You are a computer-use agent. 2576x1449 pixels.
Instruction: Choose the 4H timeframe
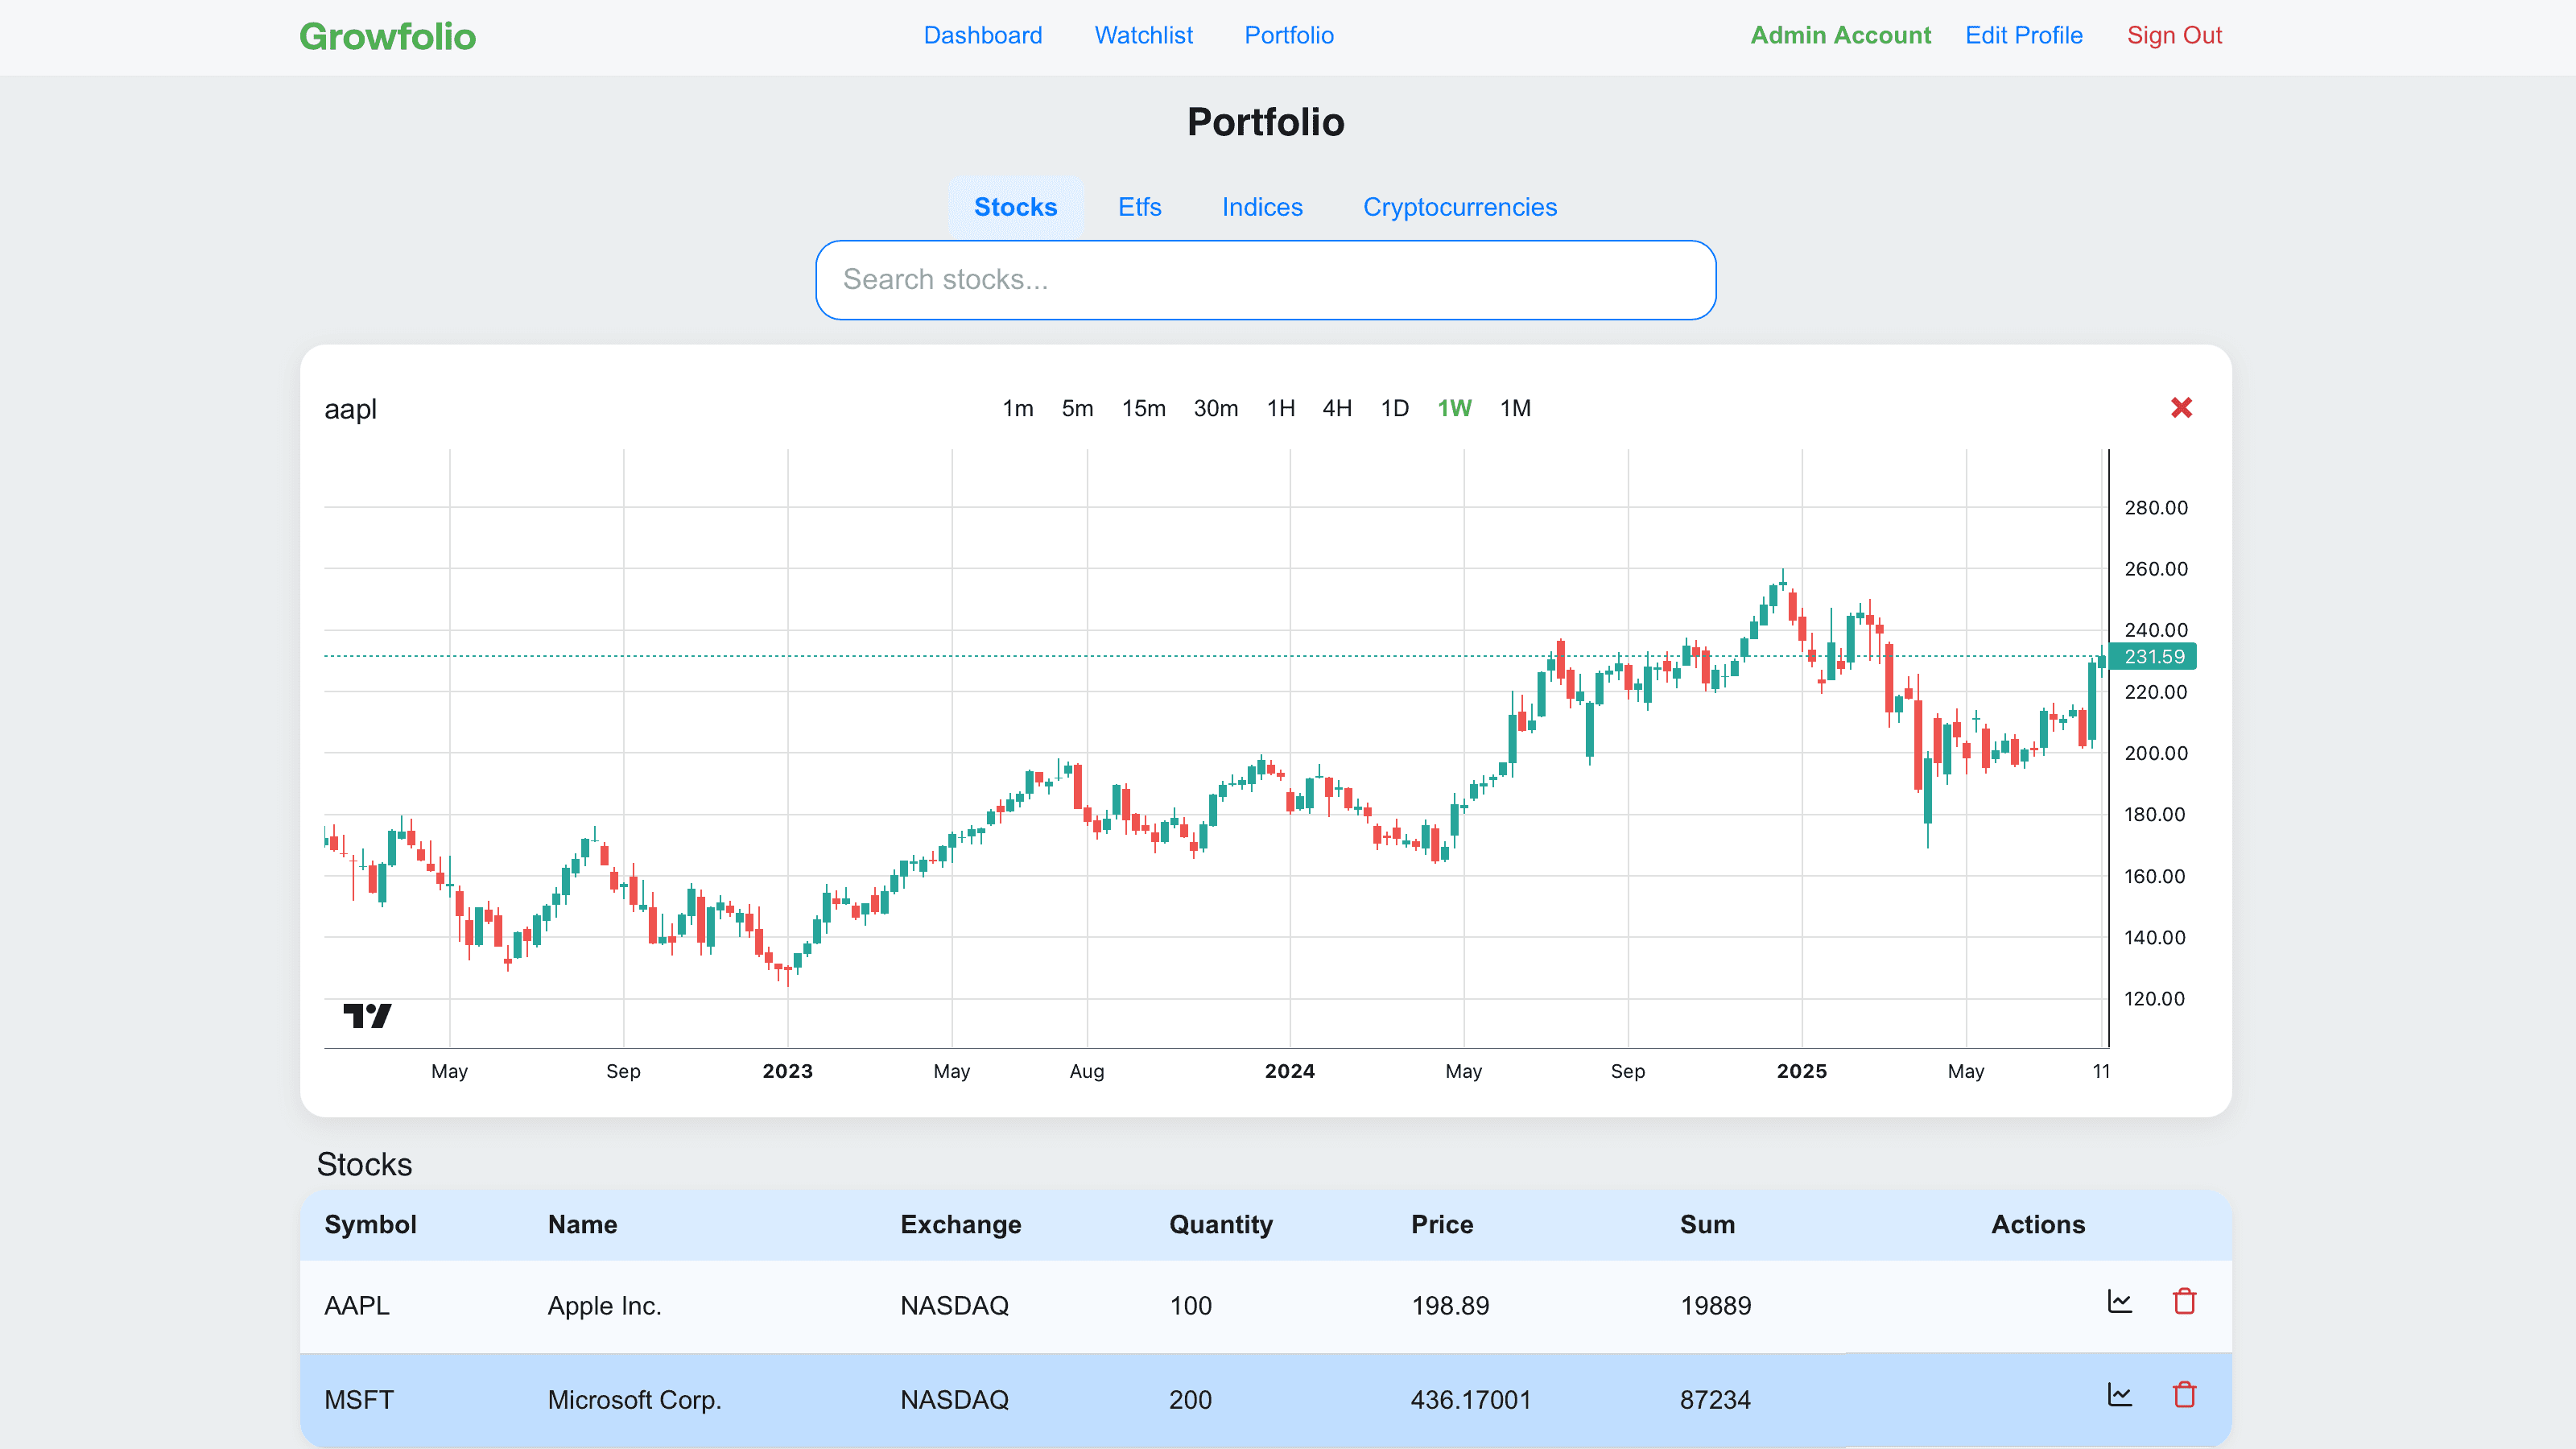click(1336, 408)
